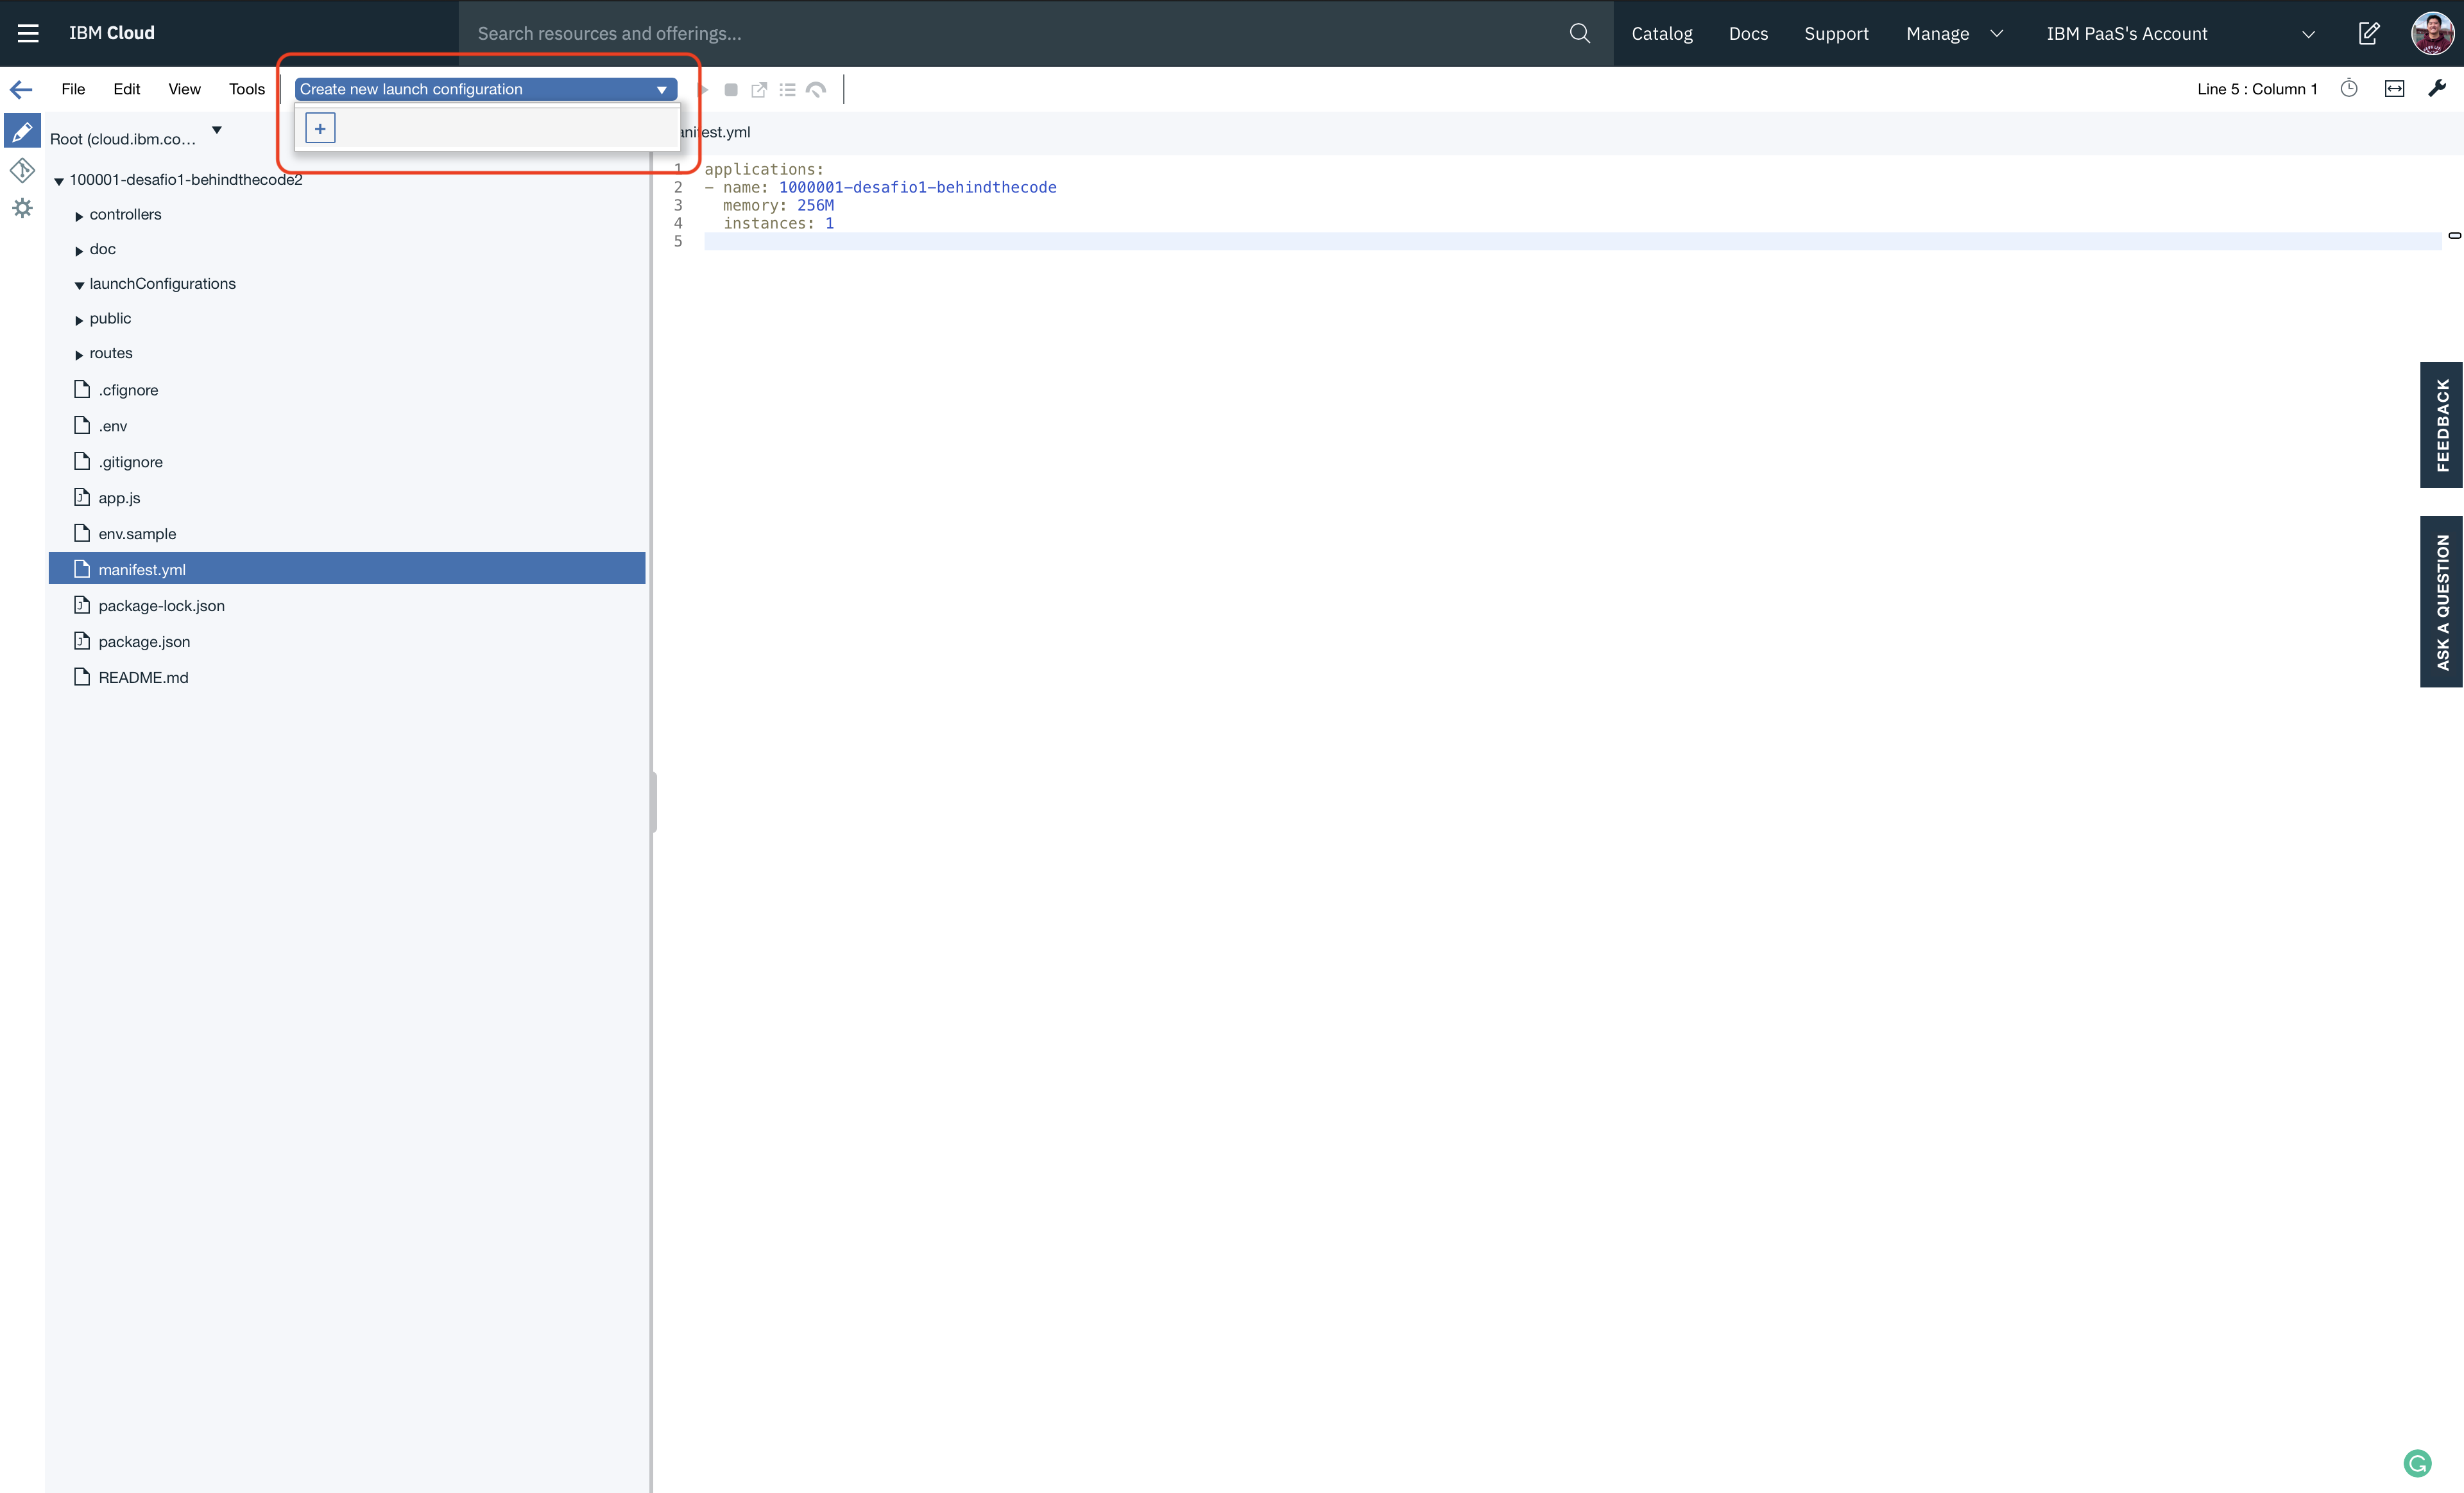The image size is (2464, 1493).
Task: Click the blue back arrow icon
Action: tap(21, 90)
